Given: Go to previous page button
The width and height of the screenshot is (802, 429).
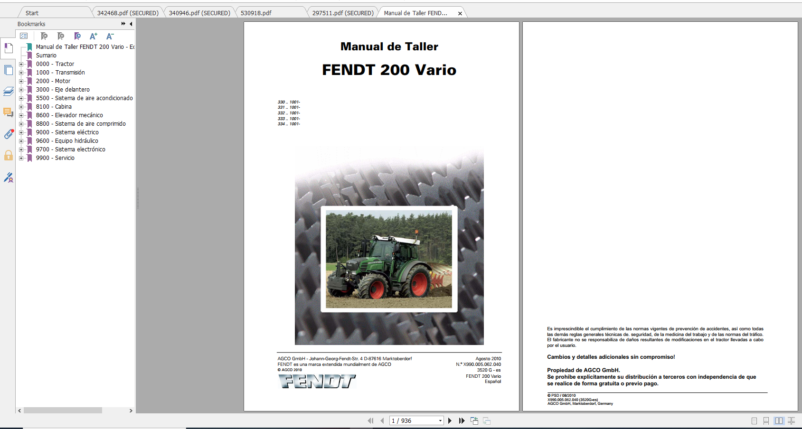Looking at the screenshot, I should click(x=382, y=420).
